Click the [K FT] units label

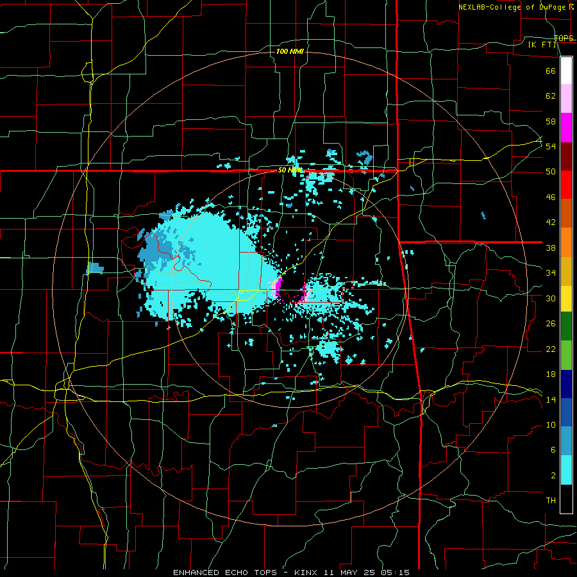click(x=542, y=45)
